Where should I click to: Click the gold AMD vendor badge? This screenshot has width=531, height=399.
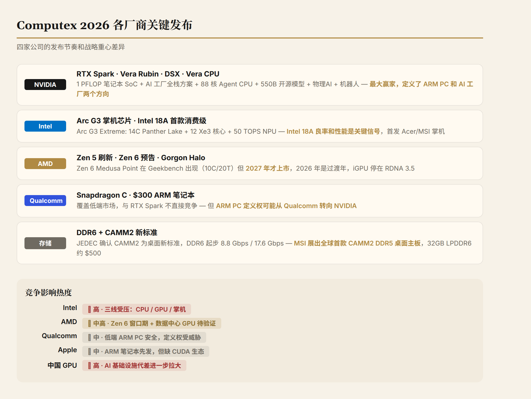(x=45, y=164)
